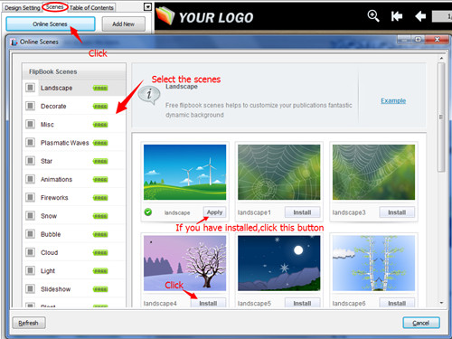Click the landscape3 spiderweb thumbnail

click(373, 172)
